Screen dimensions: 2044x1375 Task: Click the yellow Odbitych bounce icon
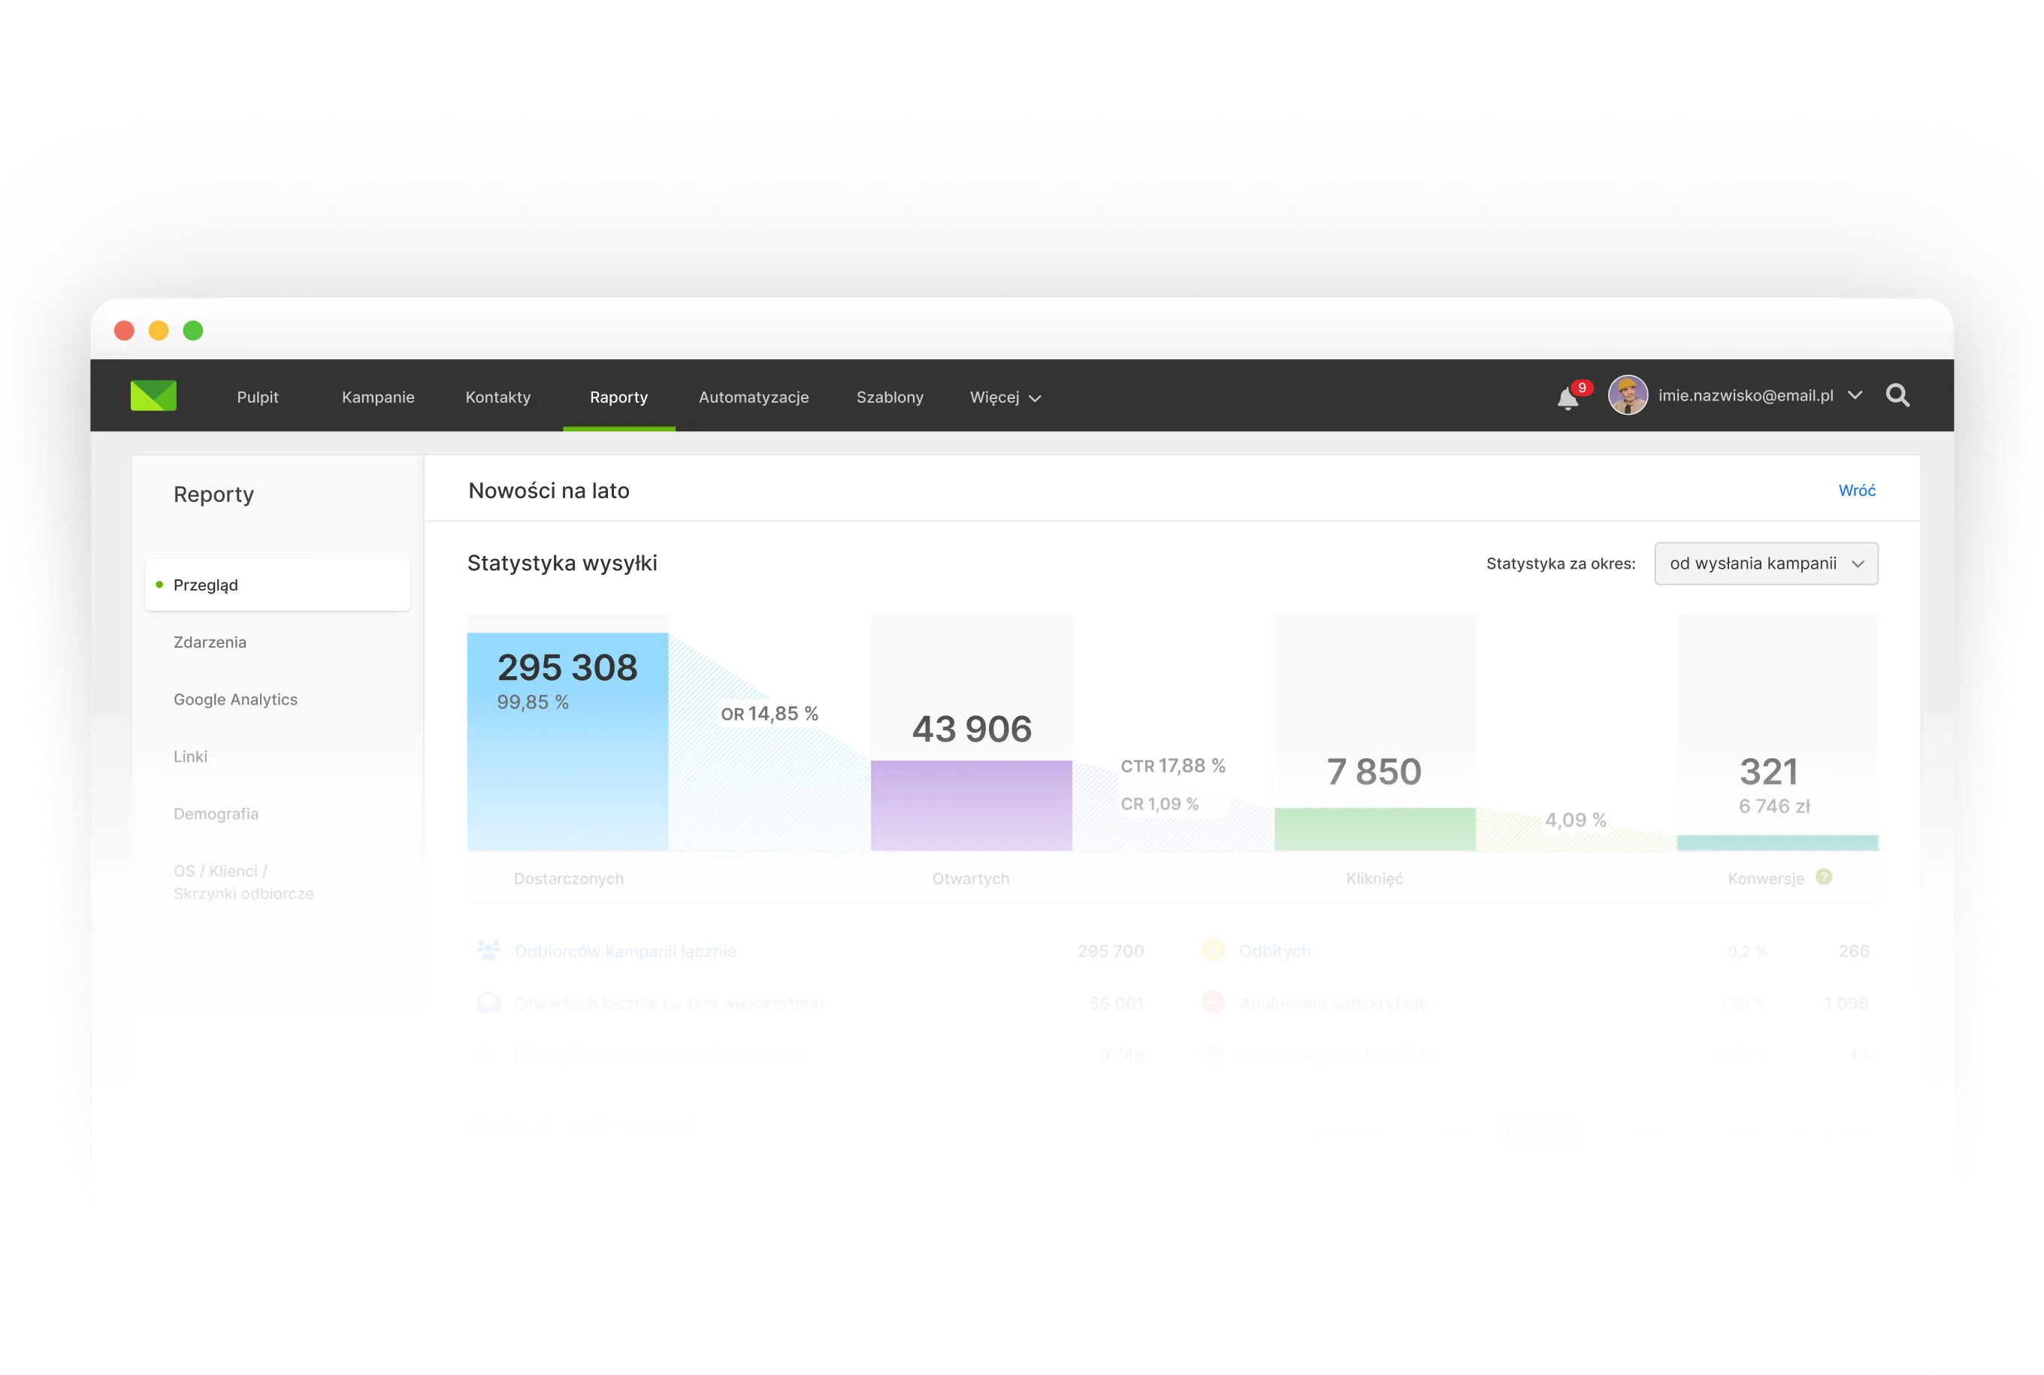[x=1213, y=950]
